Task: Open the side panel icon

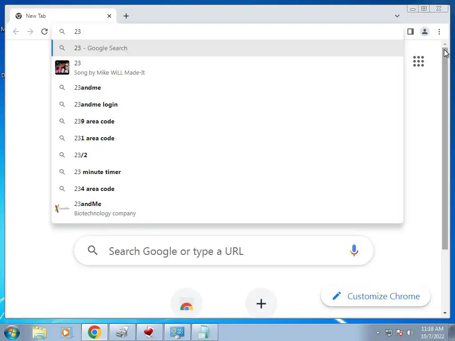Action: (x=410, y=32)
